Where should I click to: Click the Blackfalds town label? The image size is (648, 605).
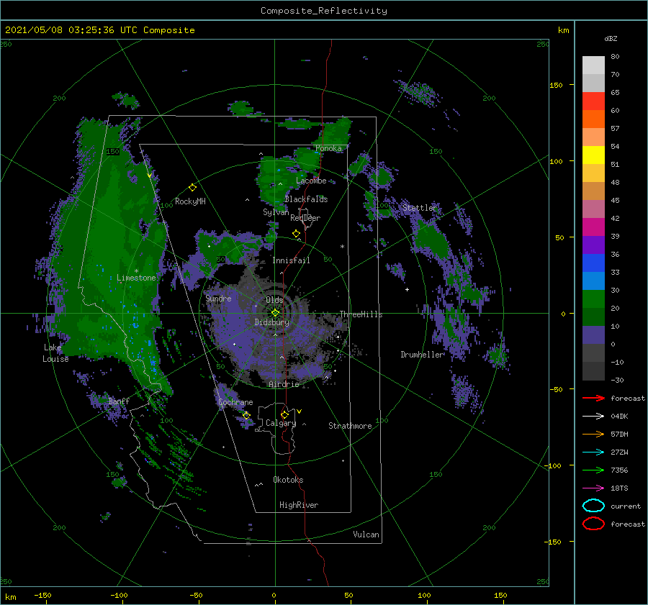pyautogui.click(x=306, y=199)
